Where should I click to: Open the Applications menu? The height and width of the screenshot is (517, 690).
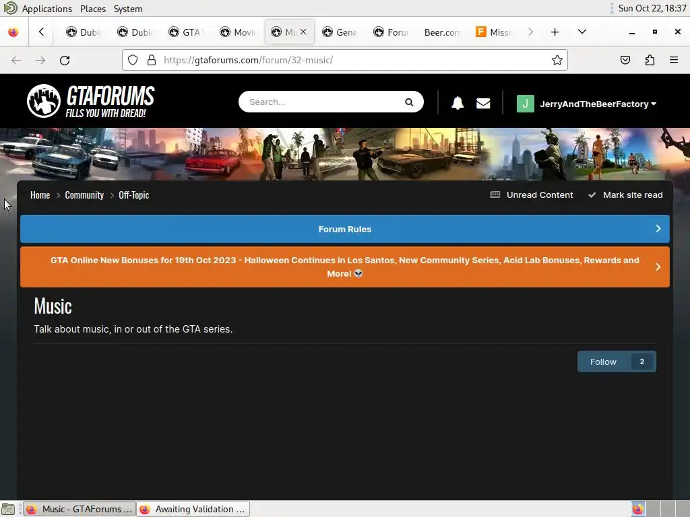[x=46, y=9]
